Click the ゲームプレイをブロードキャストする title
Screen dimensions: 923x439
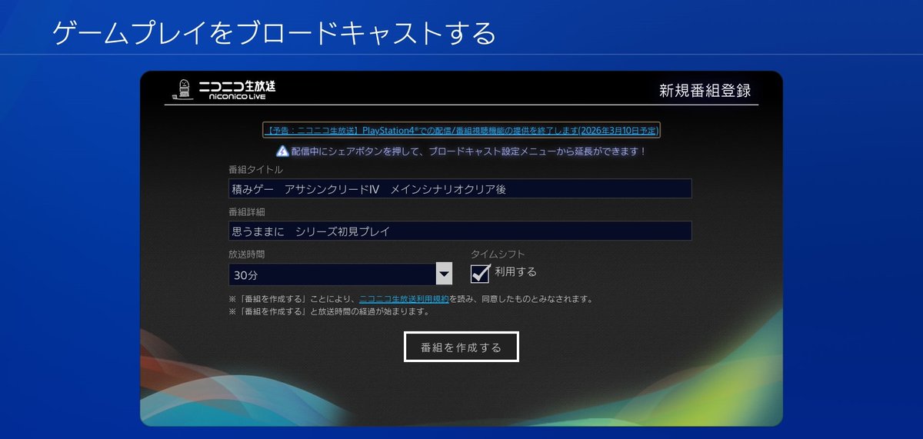274,33
